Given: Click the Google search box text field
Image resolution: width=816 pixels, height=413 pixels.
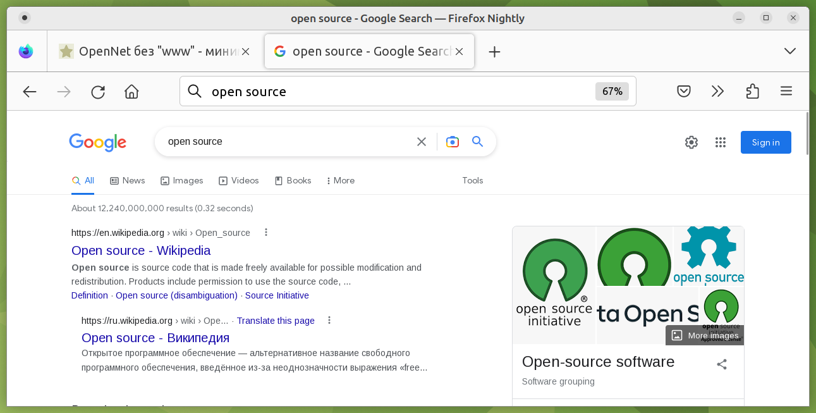Looking at the screenshot, I should 288,142.
